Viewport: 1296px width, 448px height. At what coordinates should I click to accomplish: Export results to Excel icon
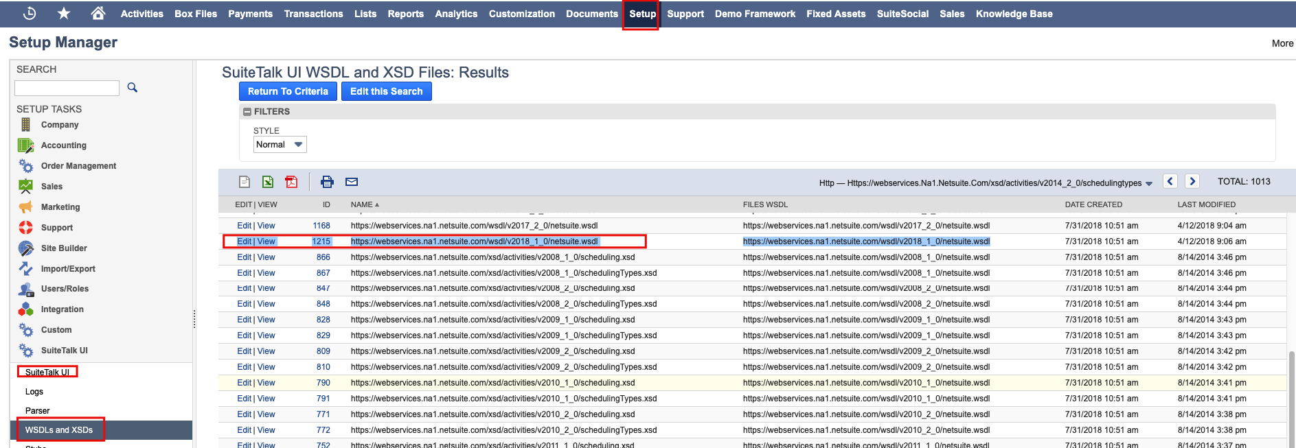(268, 182)
